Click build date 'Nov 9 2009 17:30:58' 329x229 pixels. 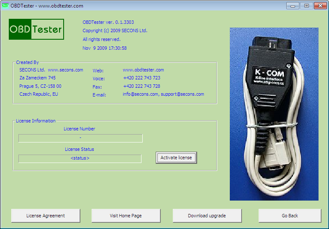point(105,48)
